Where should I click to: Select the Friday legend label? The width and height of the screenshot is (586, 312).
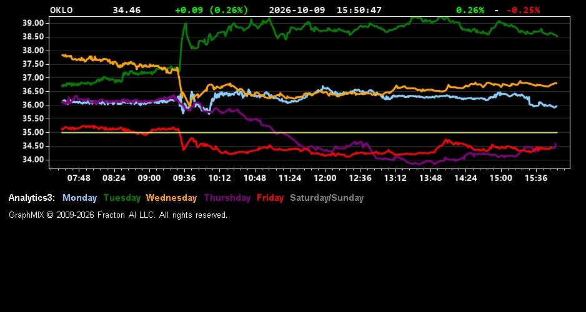pyautogui.click(x=271, y=198)
